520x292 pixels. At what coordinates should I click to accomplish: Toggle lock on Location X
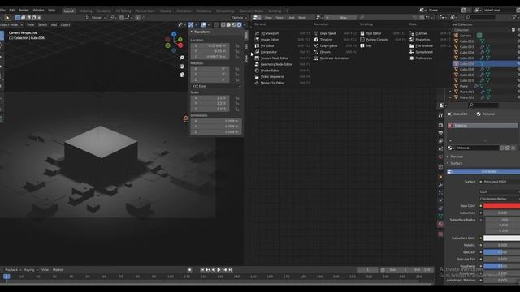237,46
